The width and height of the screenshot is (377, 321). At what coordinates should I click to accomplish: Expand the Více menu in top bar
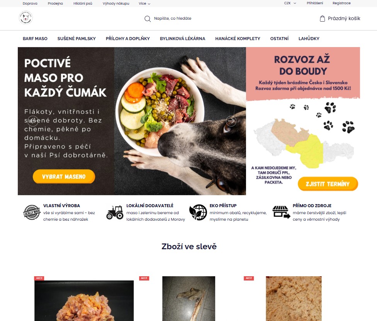coord(144,3)
